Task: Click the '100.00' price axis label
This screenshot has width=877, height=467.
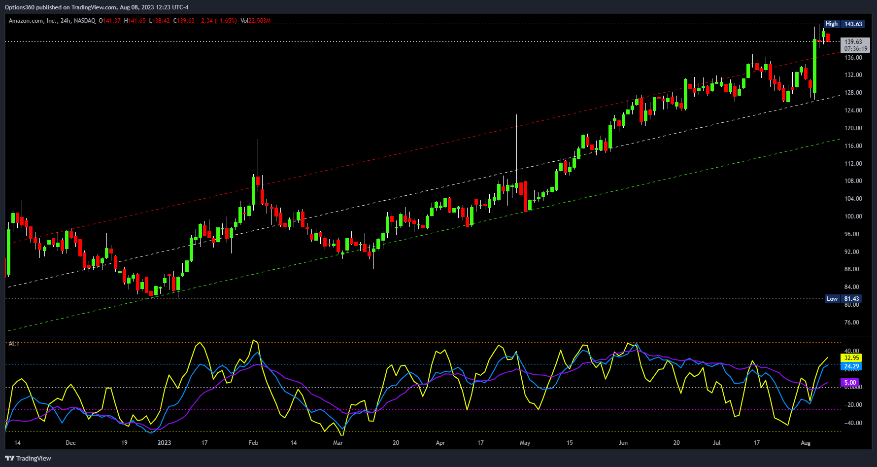Action: point(853,216)
